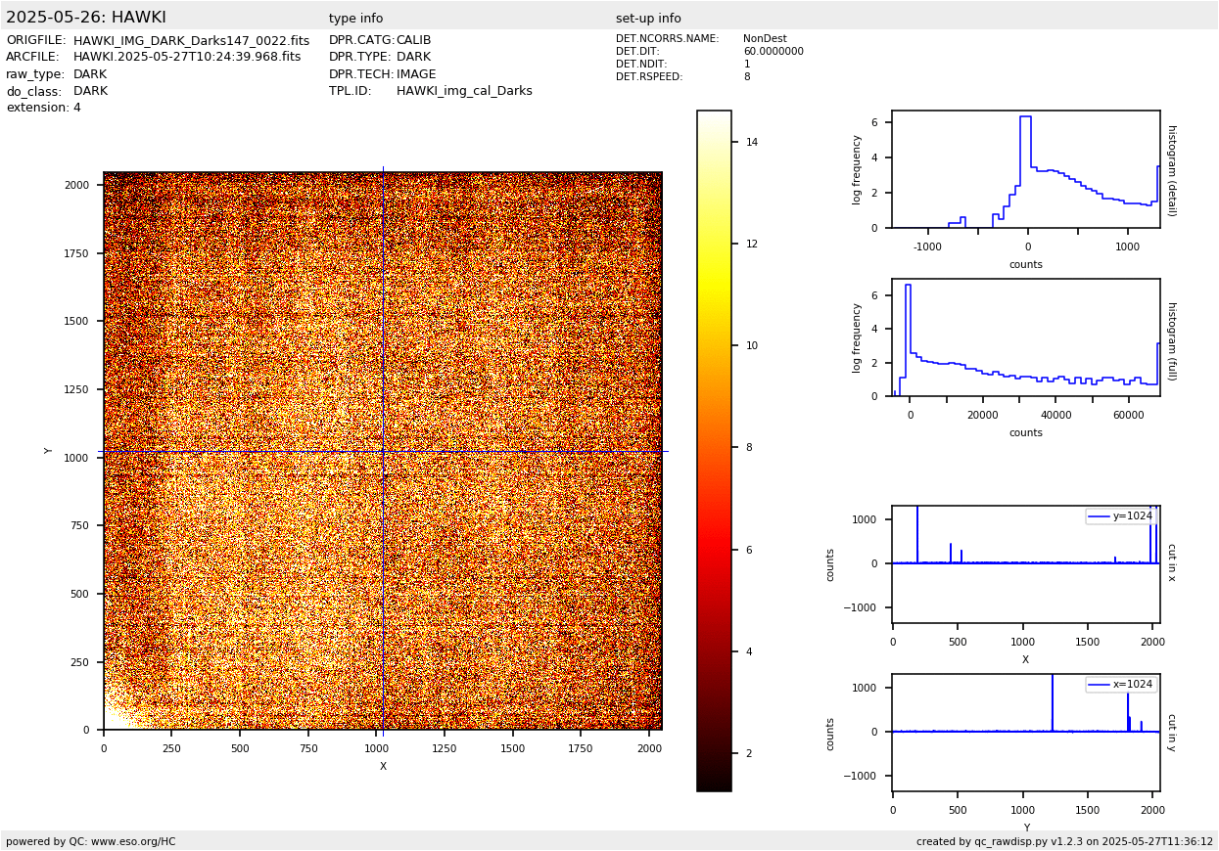The image size is (1219, 851).
Task: Click the y=1024 legend in cut-in-x plot
Action: coord(1121,516)
